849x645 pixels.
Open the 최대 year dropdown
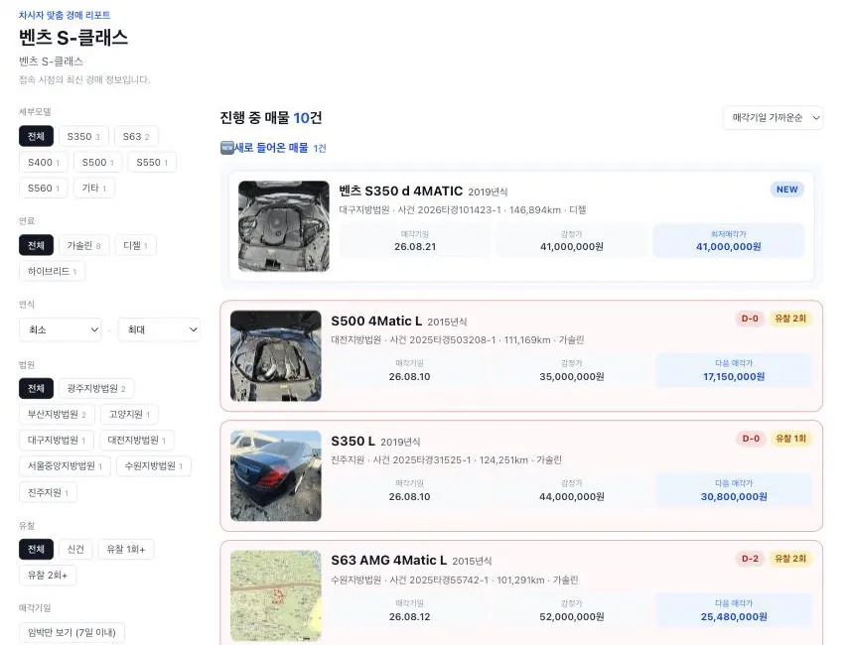pos(159,329)
